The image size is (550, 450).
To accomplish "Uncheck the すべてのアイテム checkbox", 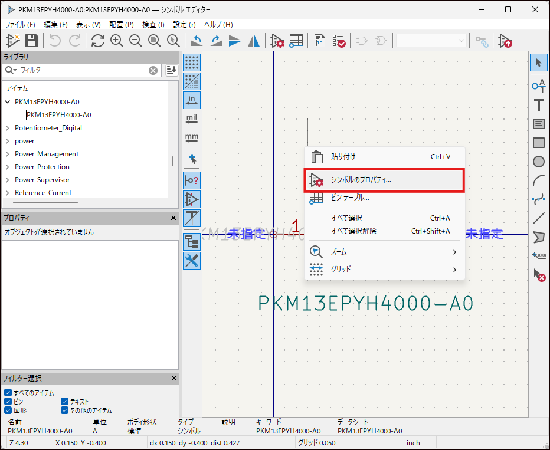I will pos(8,393).
